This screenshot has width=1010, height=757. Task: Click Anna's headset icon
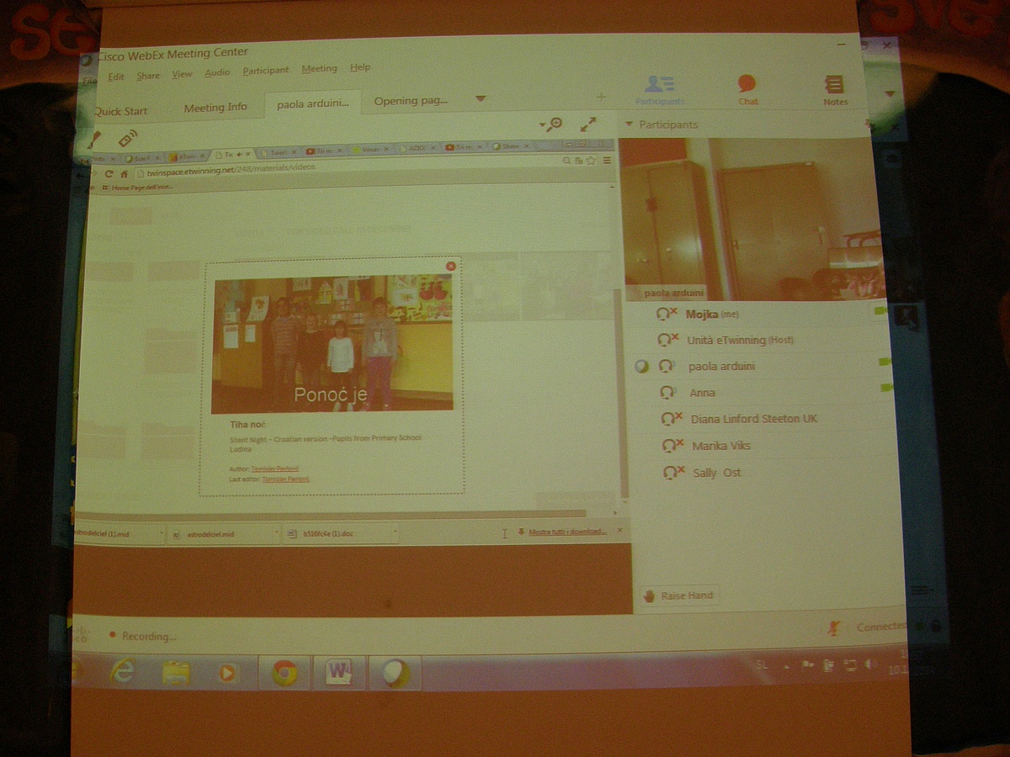tap(668, 392)
